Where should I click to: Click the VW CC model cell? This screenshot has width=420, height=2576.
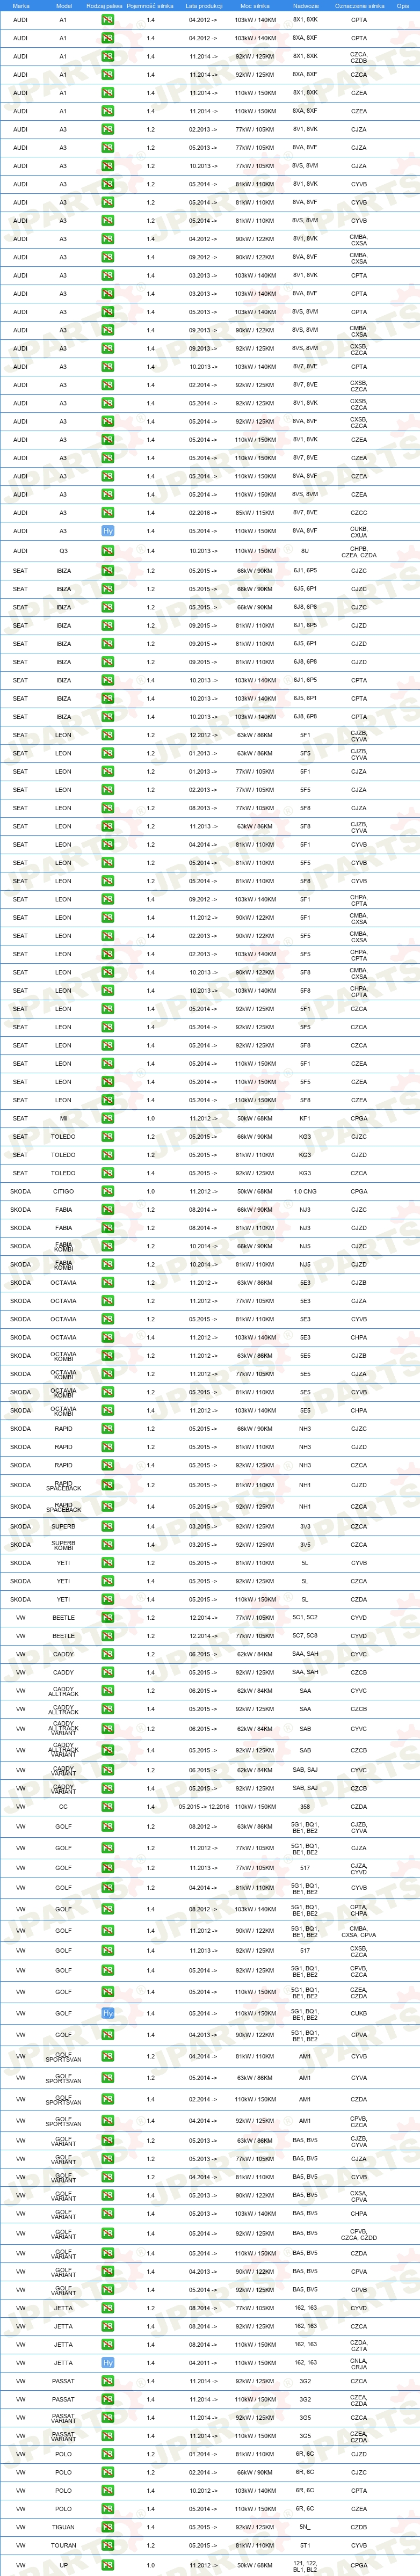click(x=63, y=1806)
